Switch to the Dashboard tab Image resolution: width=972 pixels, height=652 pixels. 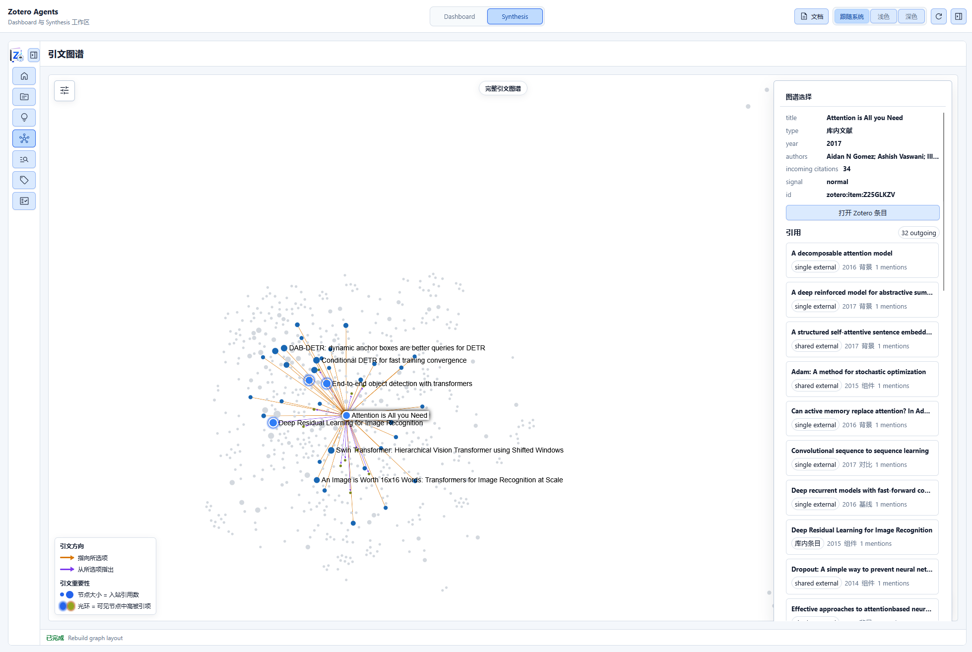tap(459, 16)
